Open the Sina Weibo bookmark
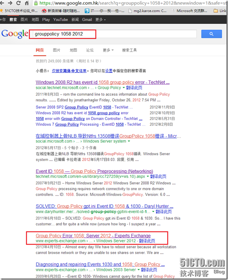228x280 pixels. (x=61, y=11)
